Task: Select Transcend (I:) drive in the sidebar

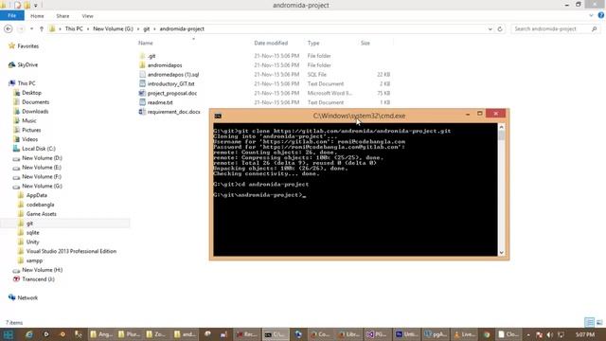Action: 38,279
